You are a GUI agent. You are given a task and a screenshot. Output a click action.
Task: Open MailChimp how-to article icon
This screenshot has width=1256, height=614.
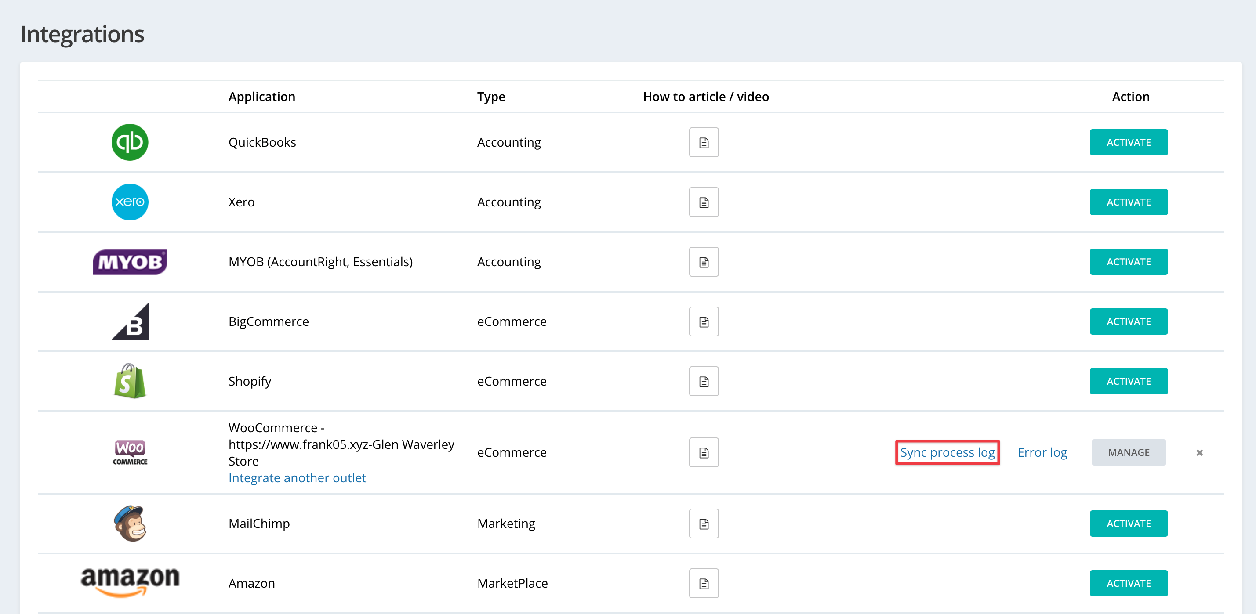(704, 524)
